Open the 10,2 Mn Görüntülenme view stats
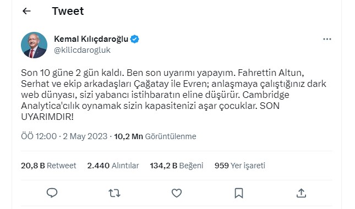Image resolution: width=355 pixels, height=209 pixels. [155, 136]
